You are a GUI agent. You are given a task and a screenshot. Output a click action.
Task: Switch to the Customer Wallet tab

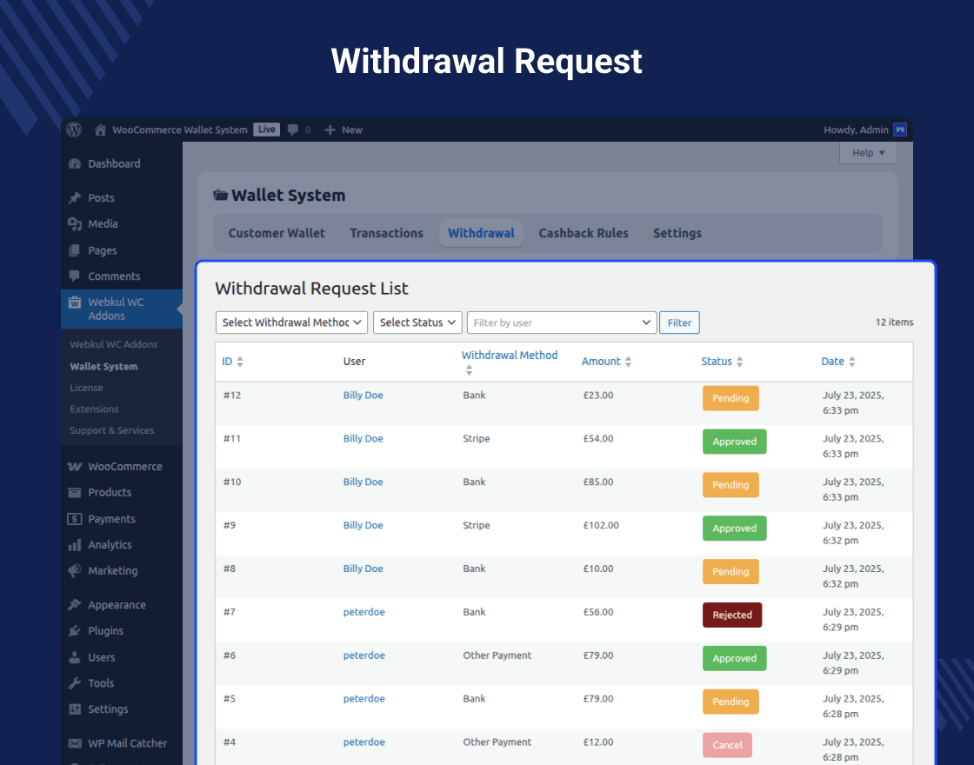point(277,233)
